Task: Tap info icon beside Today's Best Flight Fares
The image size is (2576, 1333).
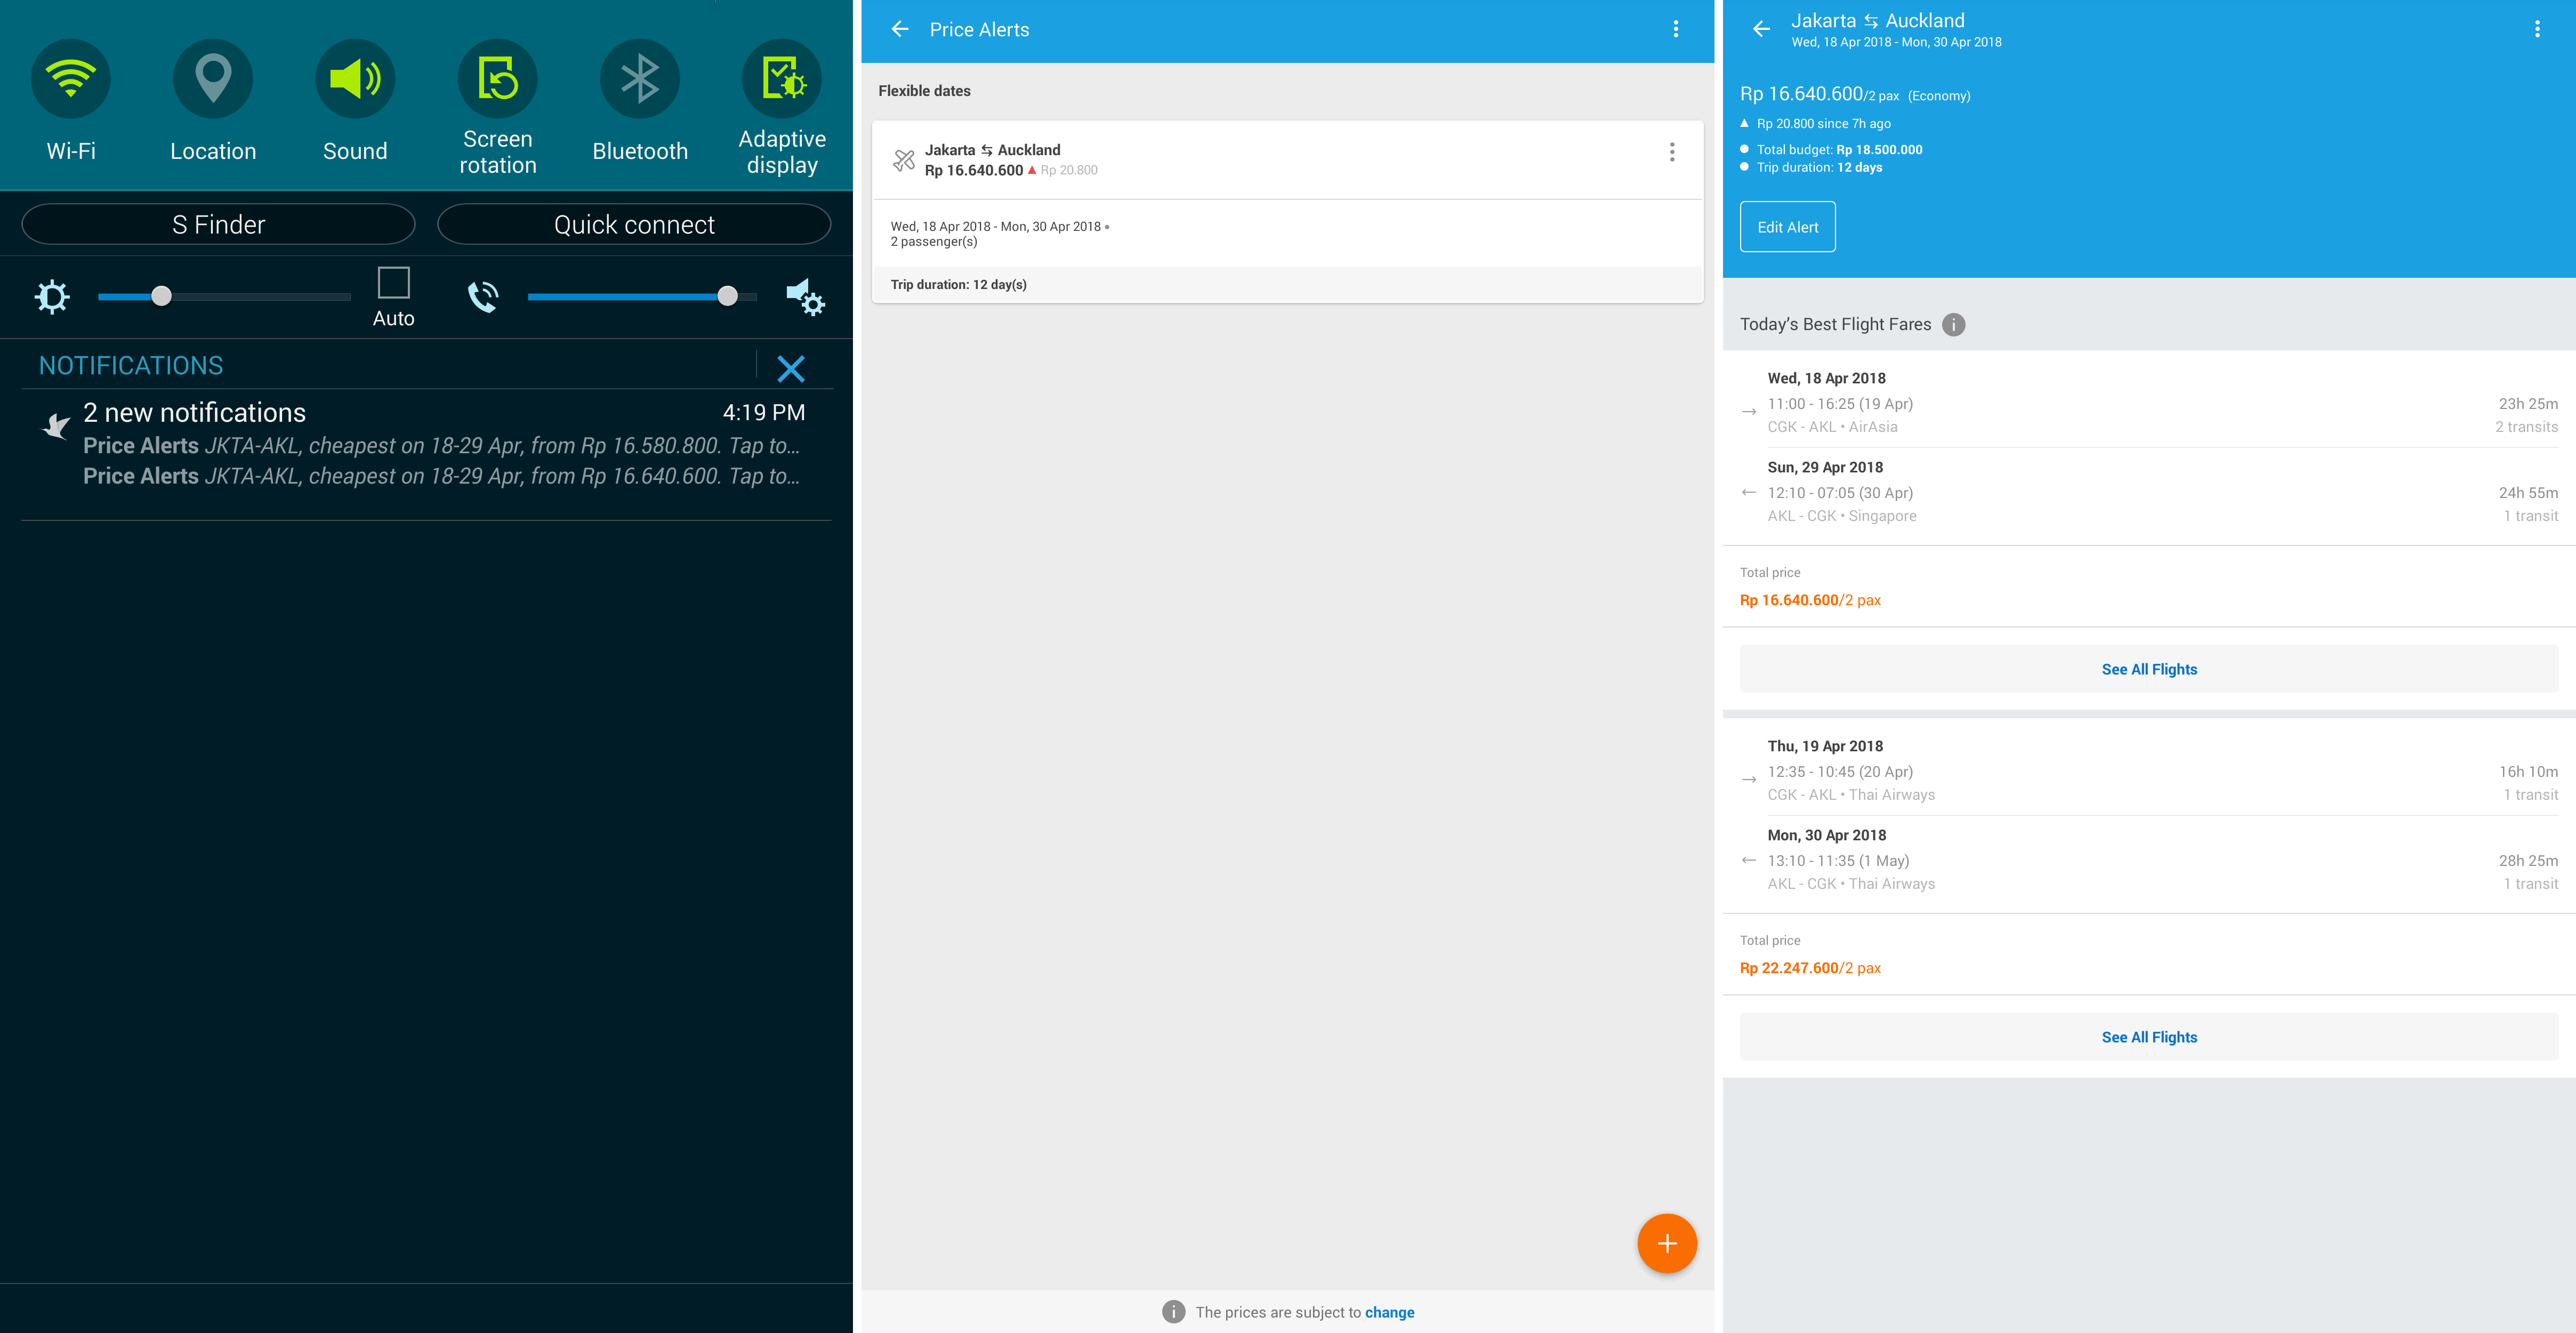Action: (x=1953, y=325)
